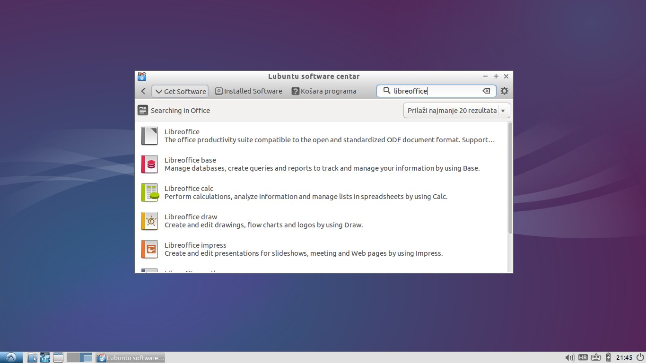Click the LibreOffice Impress presentation icon
Image resolution: width=646 pixels, height=363 pixels.
click(x=149, y=249)
